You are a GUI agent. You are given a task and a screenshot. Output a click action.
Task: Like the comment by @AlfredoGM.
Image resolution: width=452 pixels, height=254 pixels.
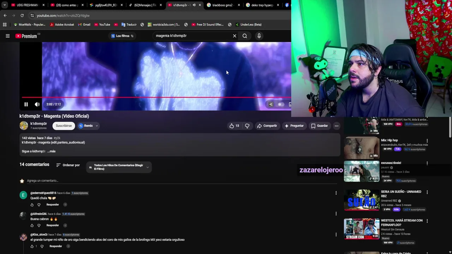pyautogui.click(x=32, y=225)
